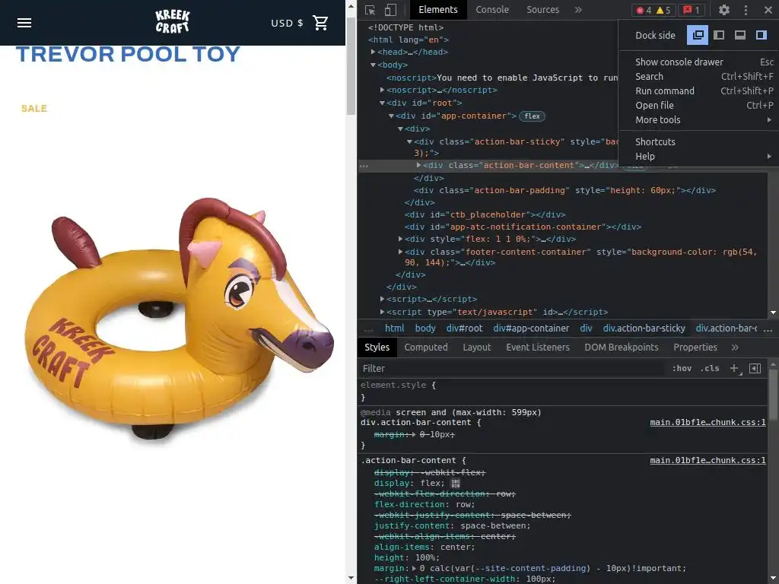Collapse the app-container div node

point(392,116)
